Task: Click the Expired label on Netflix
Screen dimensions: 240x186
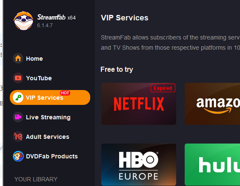Action: pos(163,88)
